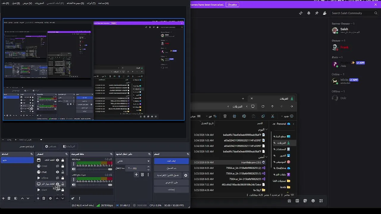
Task: Refresh File Explorer Downloads folder
Action: (263, 106)
